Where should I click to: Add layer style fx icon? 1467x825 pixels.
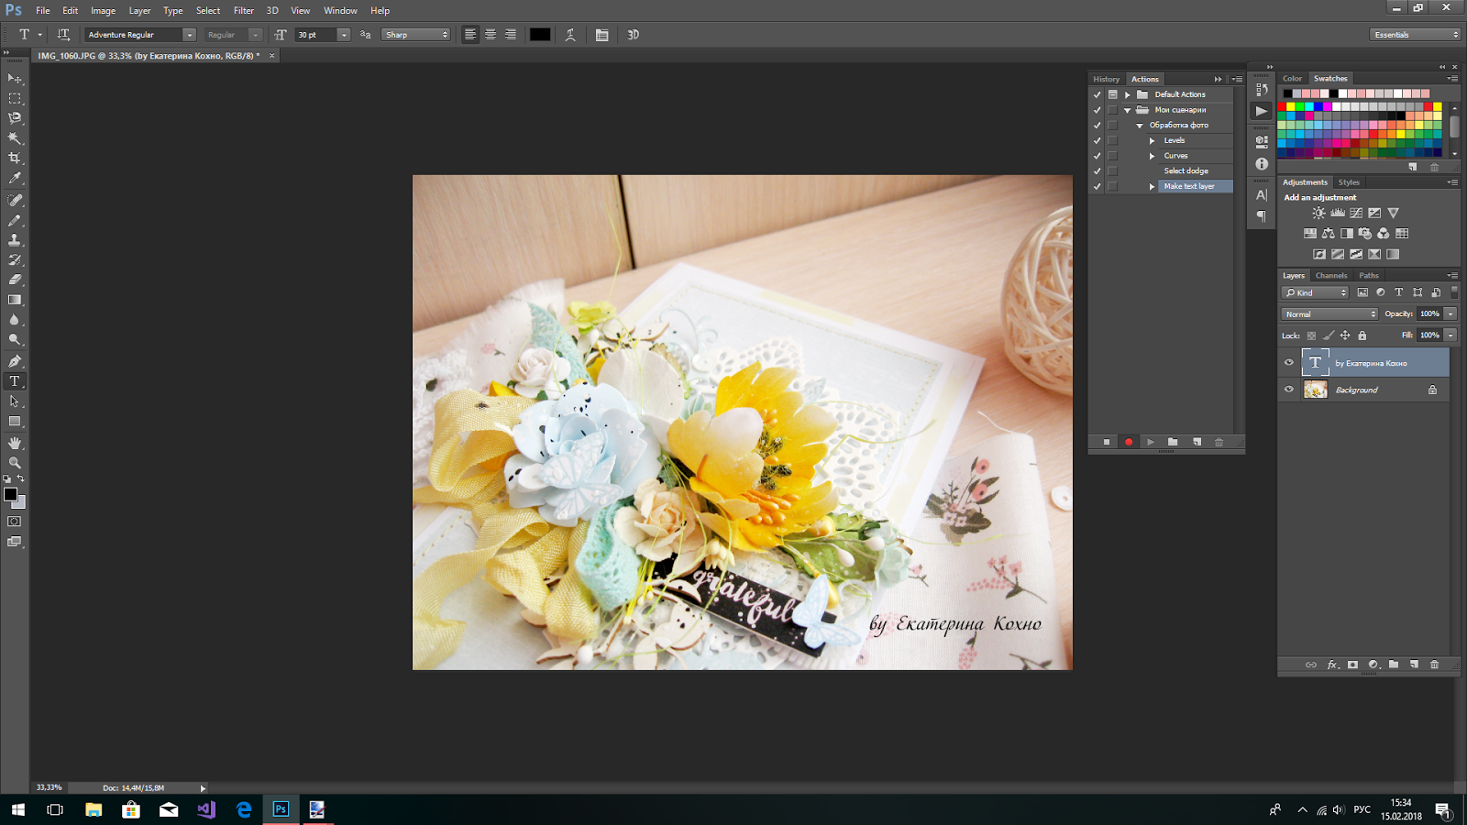[1332, 665]
